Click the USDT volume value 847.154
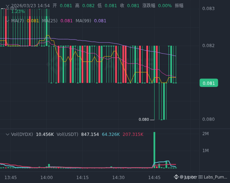Viewport: 230px width, 183px height. 90,134
